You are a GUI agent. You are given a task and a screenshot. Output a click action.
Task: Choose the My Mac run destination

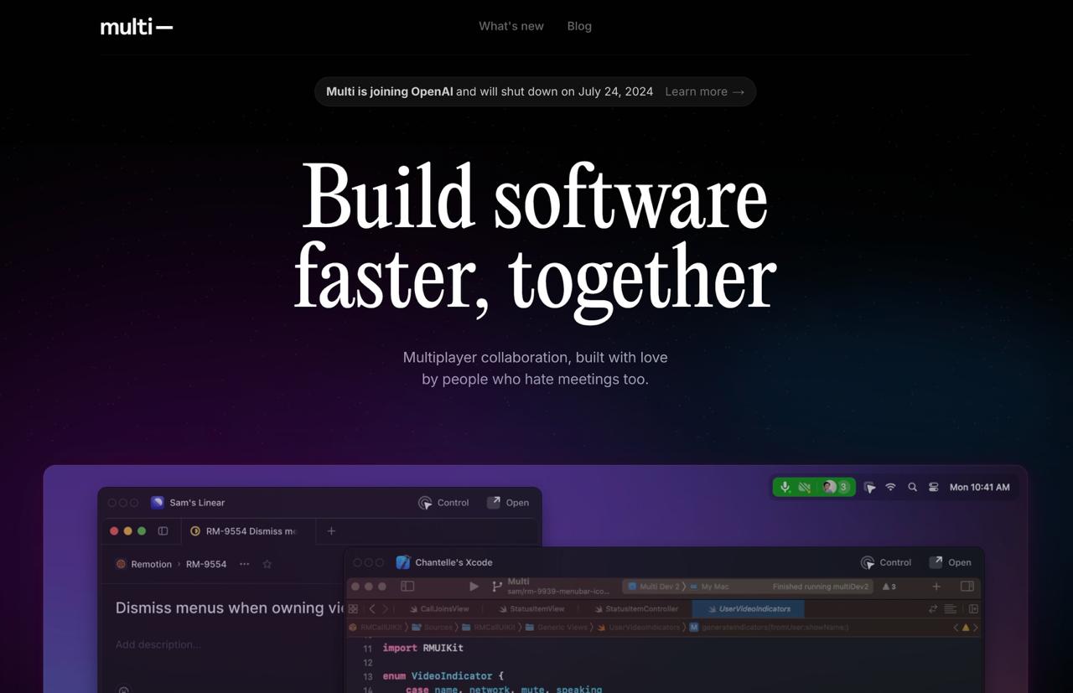(x=710, y=587)
